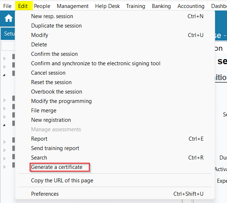The image size is (227, 203).
Task: Select New resp. session
Action: coord(52,16)
